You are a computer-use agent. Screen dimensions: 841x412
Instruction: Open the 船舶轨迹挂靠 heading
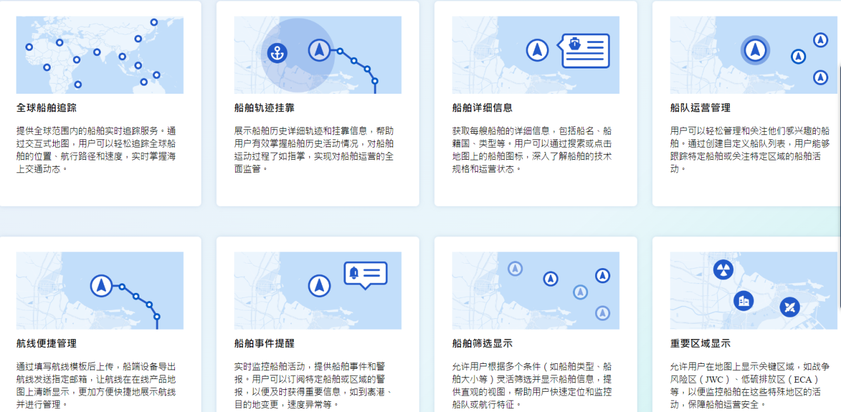264,108
